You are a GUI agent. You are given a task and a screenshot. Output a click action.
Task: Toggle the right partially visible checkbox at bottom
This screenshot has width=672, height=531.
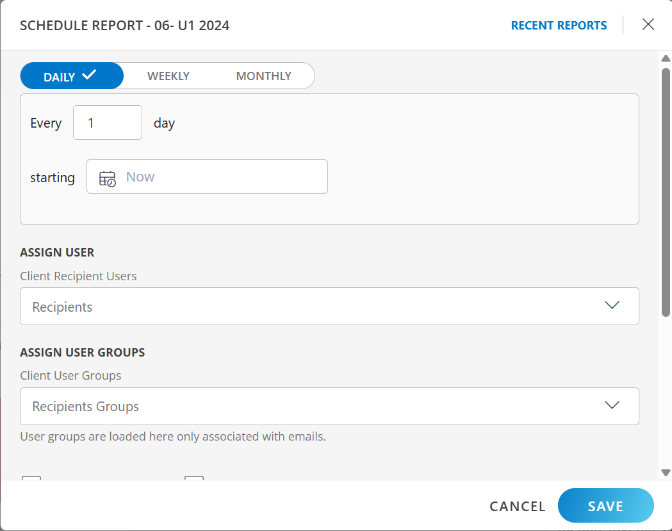coord(194,478)
